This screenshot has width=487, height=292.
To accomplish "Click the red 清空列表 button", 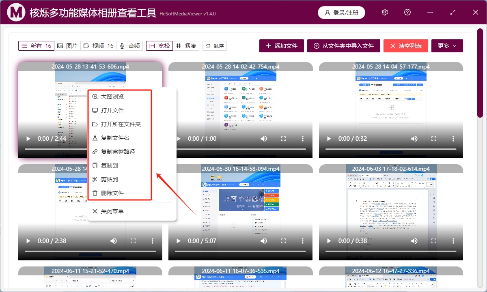I will [405, 46].
